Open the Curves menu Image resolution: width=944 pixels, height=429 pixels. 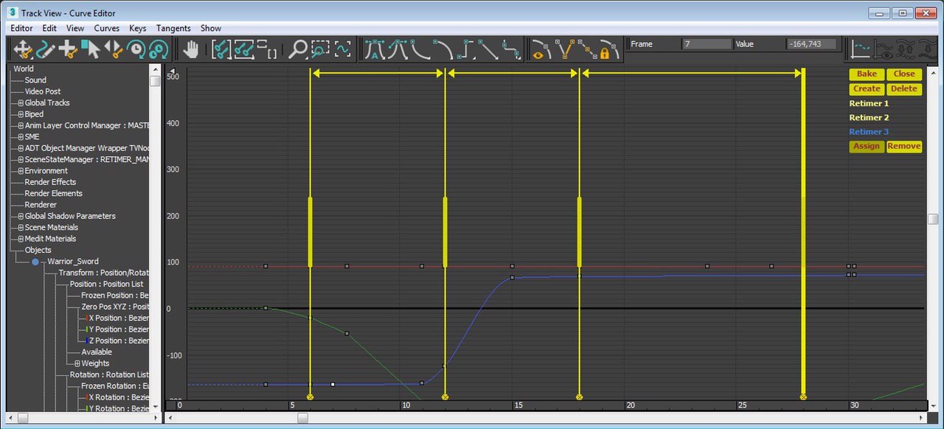[x=107, y=28]
